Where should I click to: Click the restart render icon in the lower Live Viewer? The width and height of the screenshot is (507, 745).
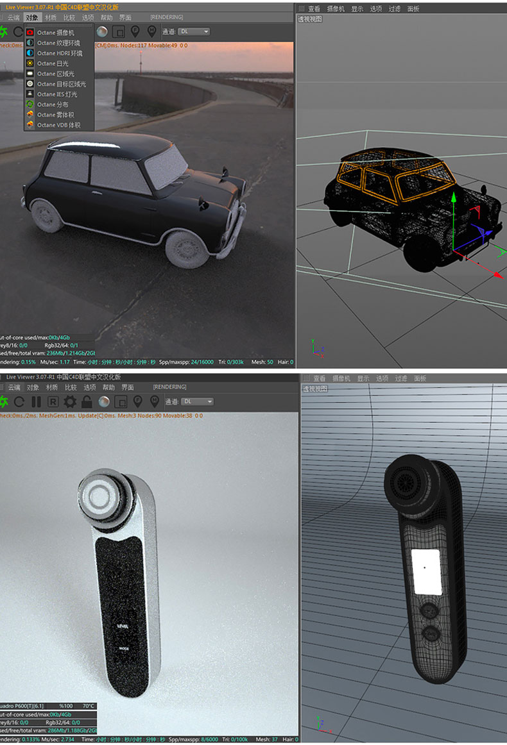click(19, 402)
